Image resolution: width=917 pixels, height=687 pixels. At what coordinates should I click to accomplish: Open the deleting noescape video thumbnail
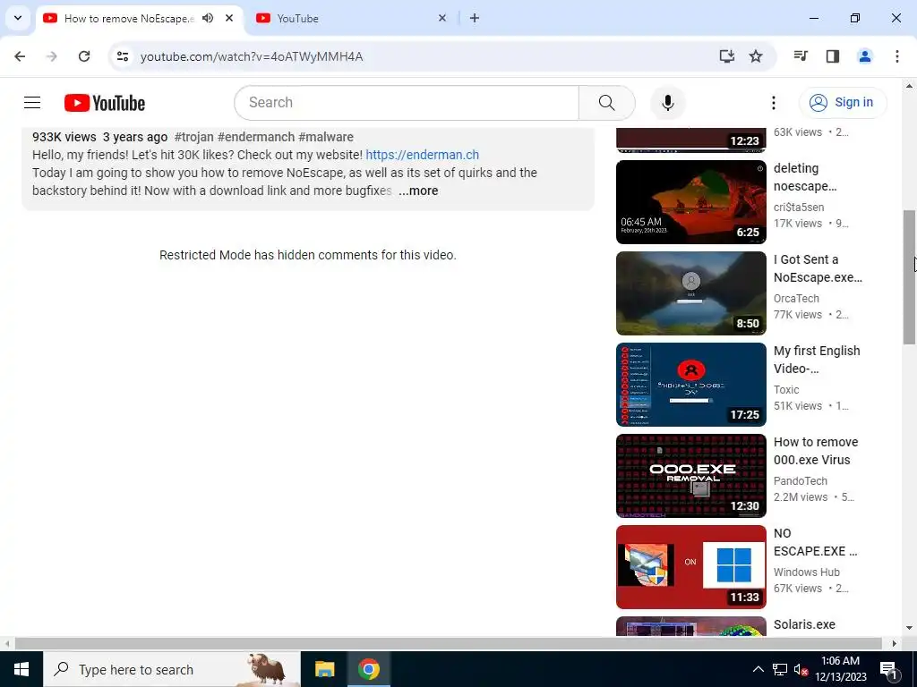click(x=690, y=202)
